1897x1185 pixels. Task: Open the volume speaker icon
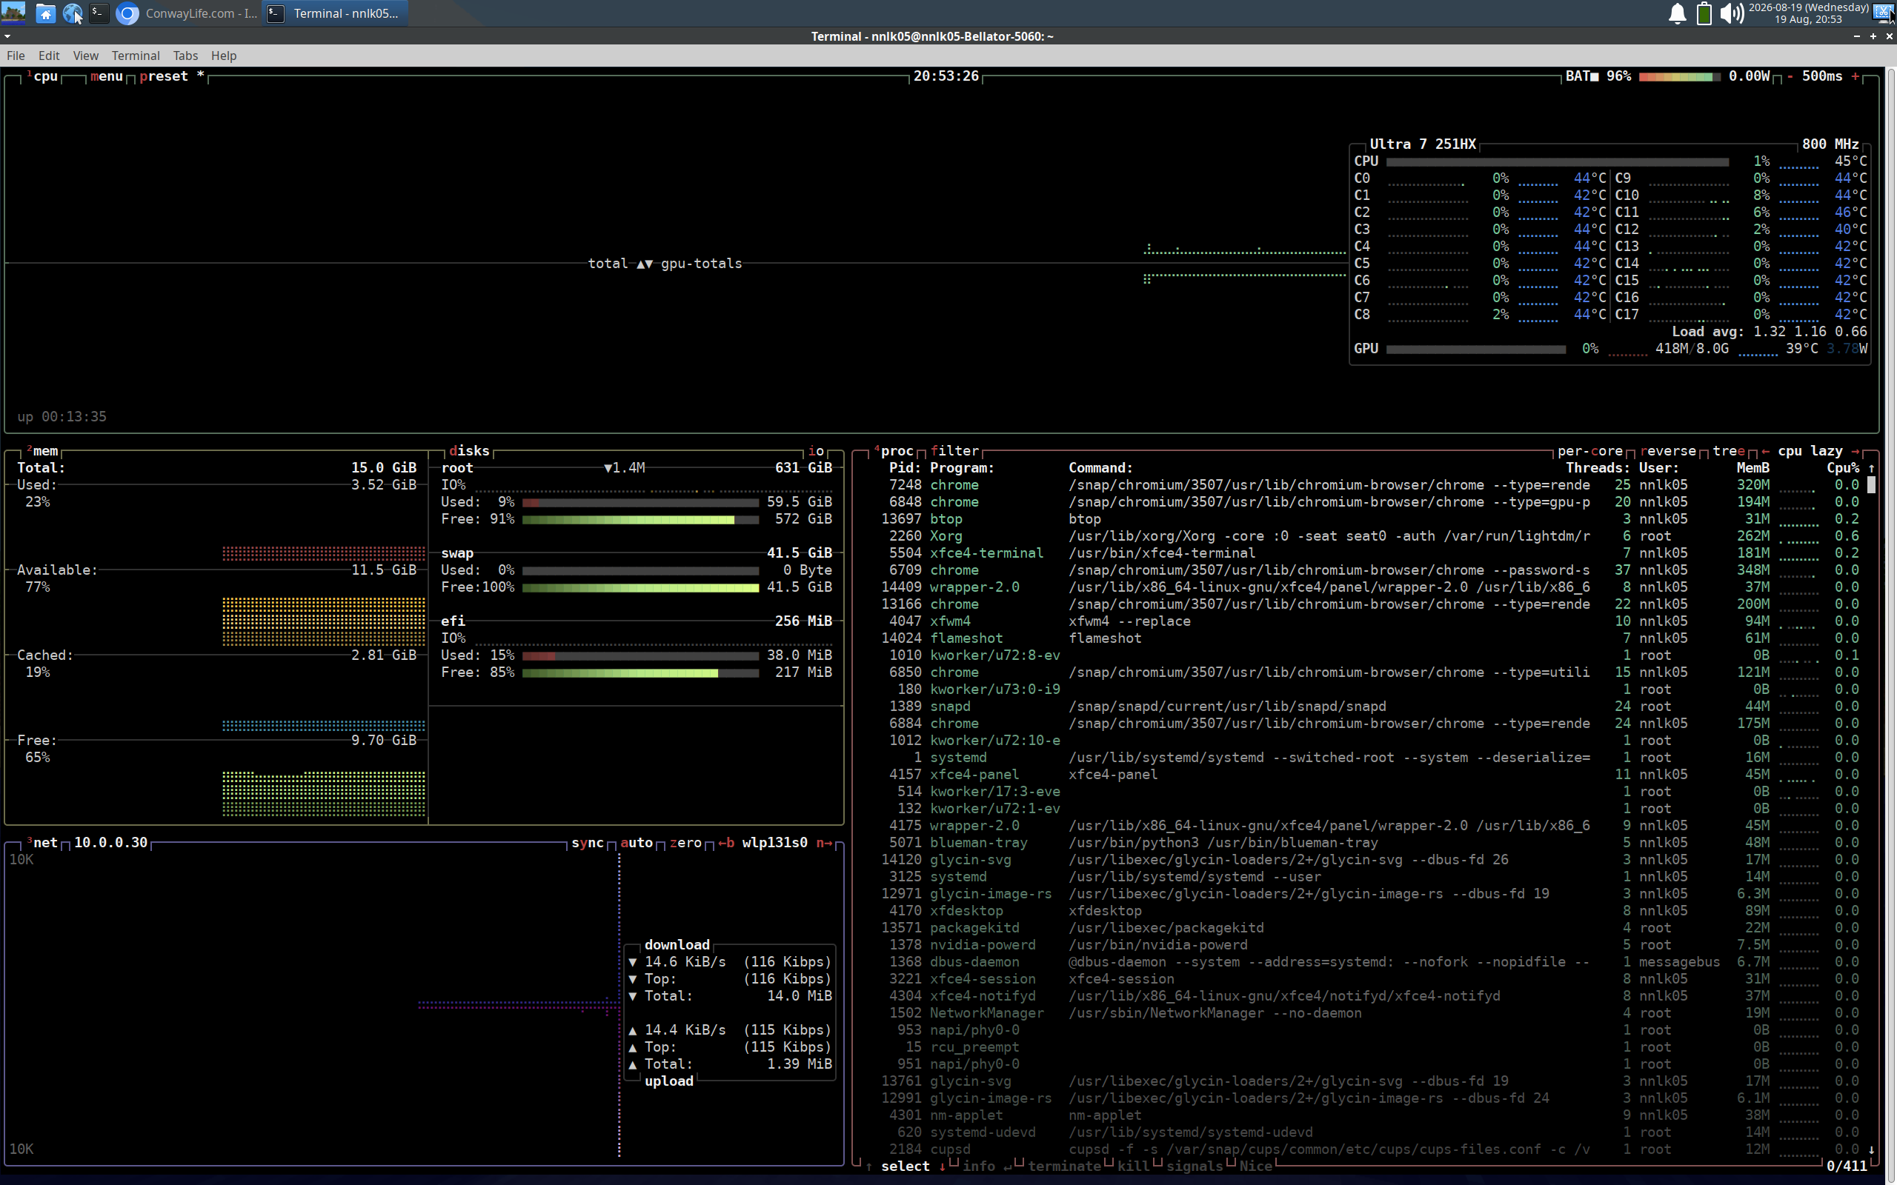(x=1731, y=13)
